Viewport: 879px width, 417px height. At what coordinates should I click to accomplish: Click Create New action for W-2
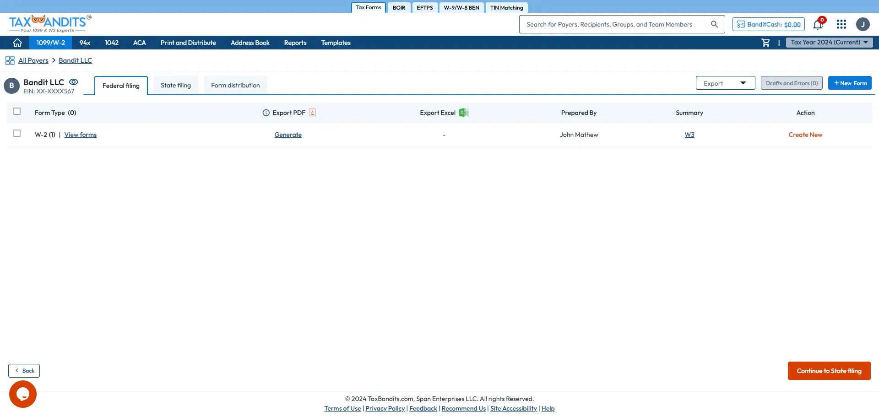805,135
